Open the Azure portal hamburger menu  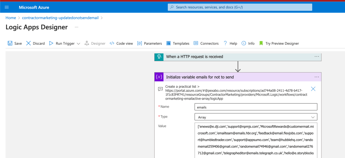pyautogui.click(x=7, y=7)
